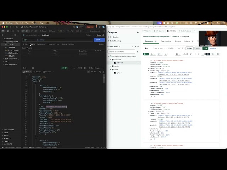Click the Postman search magnifier icon
227x170 pixels.
point(74,27)
